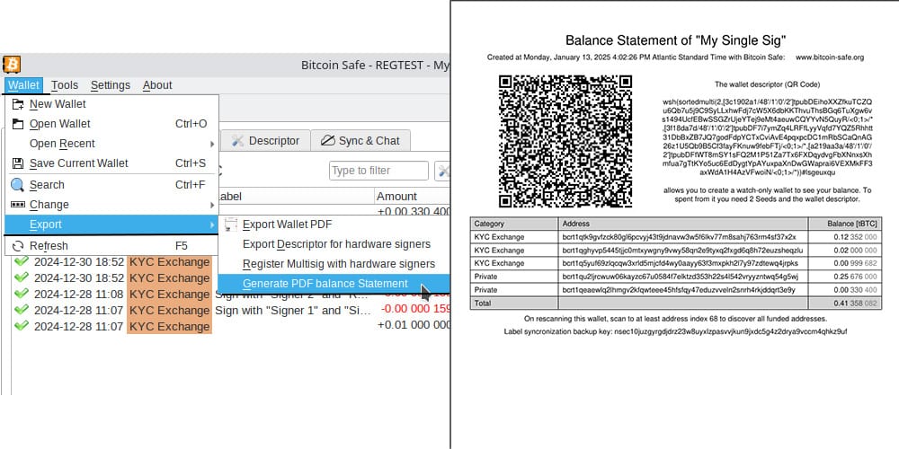The height and width of the screenshot is (449, 899).
Task: Click the address starting bcrt1qghyvp5445
Action: (x=683, y=251)
